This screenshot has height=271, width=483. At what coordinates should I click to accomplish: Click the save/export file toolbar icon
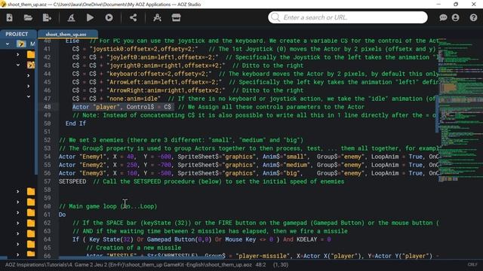coord(47,17)
